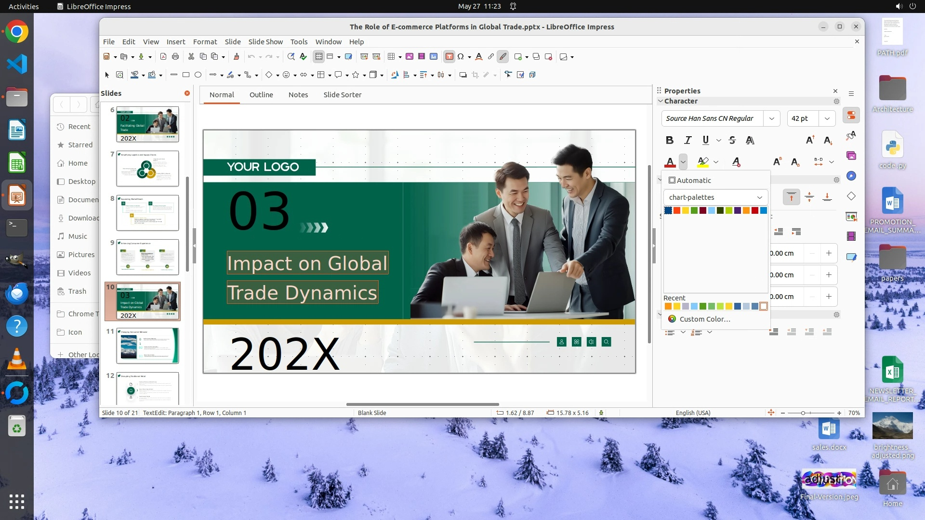
Task: Select the Rectangle shape tool
Action: (x=186, y=75)
